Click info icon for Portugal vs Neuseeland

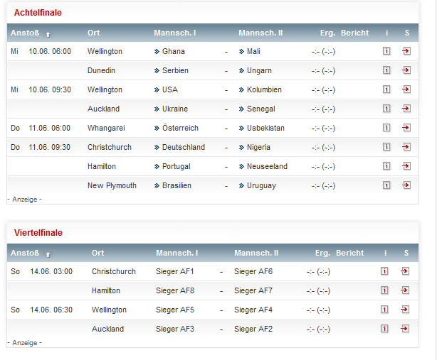386,166
